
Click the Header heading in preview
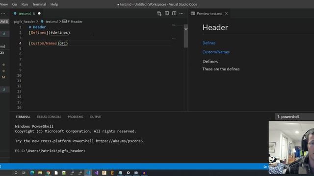[x=215, y=27]
